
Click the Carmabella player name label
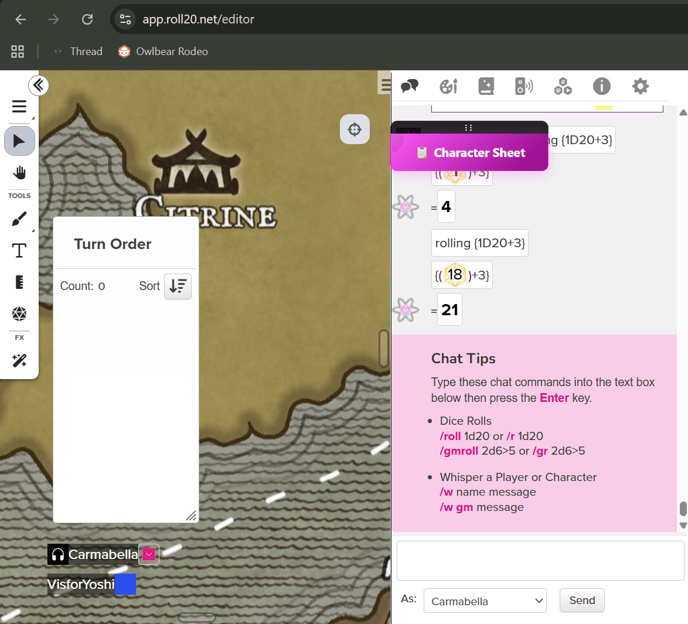103,555
